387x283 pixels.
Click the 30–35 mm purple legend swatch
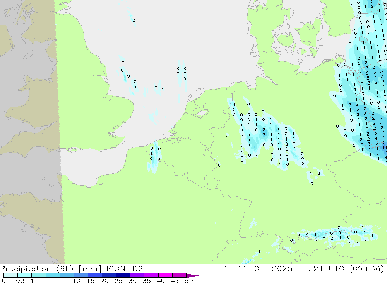click(137, 275)
